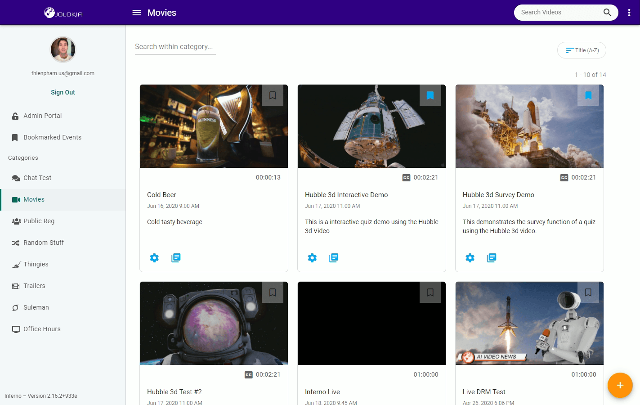The image size is (640, 405).
Task: Click the 'Cold tasty beverage' description
Action: point(175,222)
